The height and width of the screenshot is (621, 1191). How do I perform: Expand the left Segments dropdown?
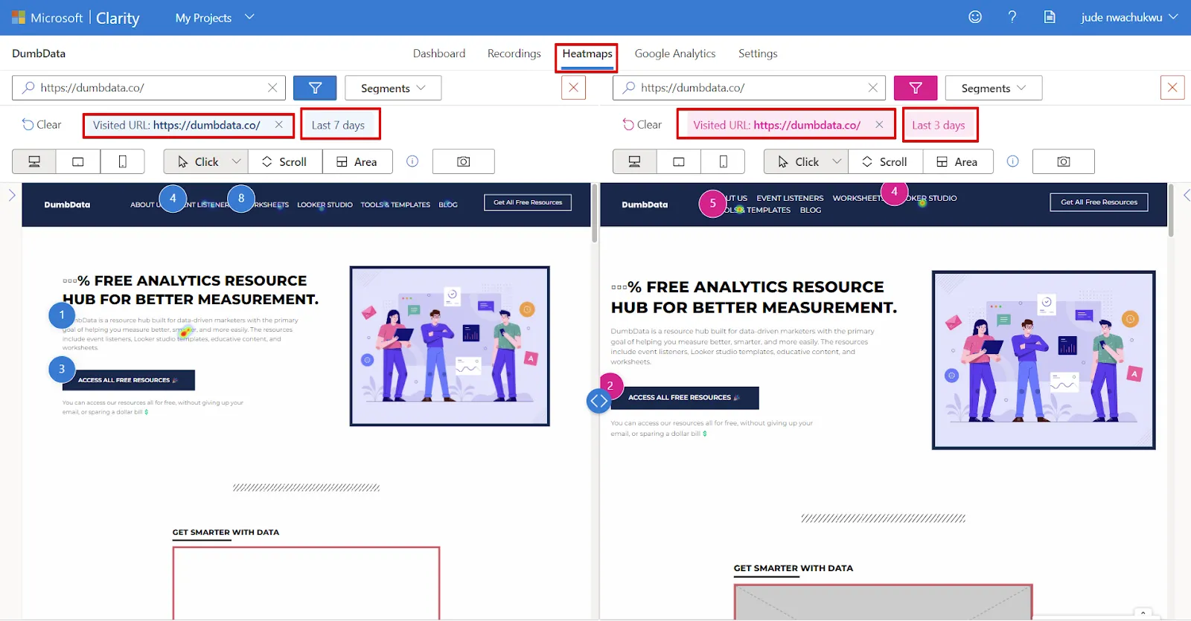click(393, 88)
